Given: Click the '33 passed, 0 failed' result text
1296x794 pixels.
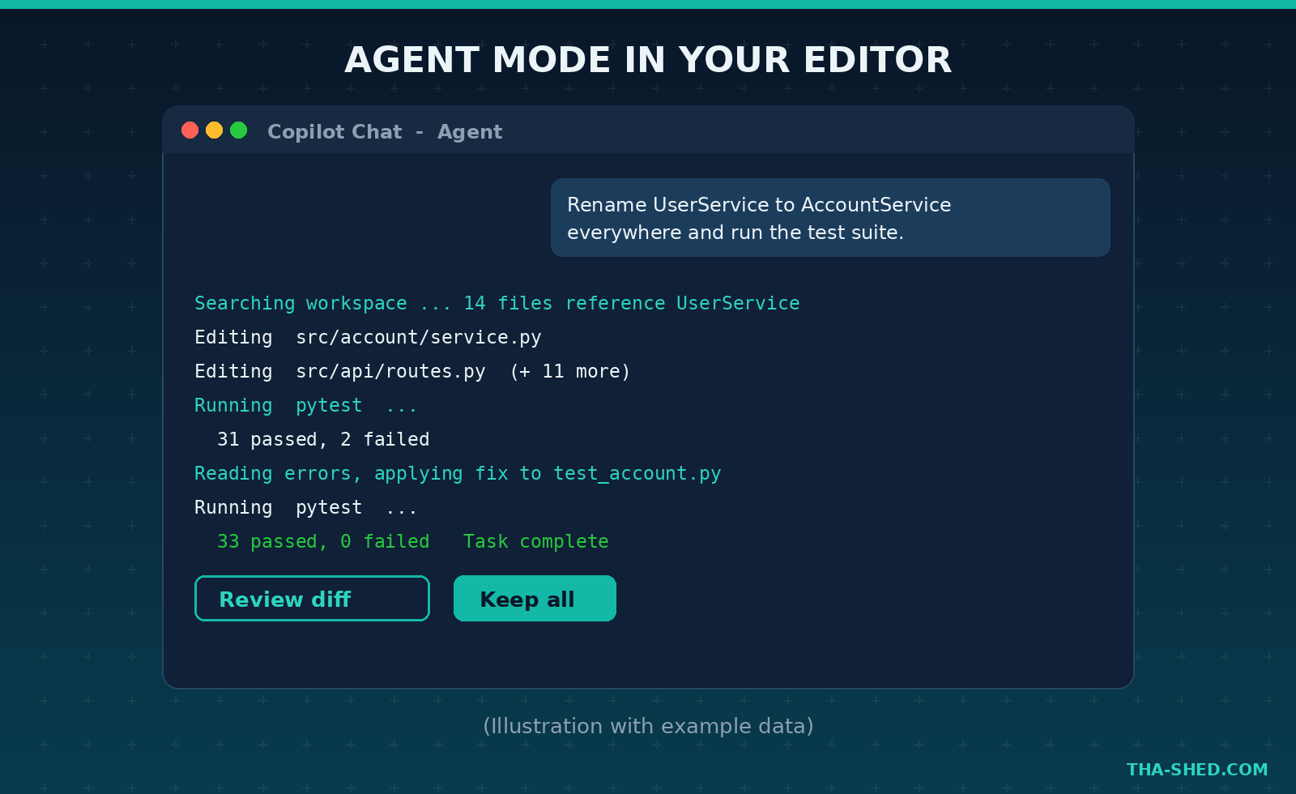Looking at the screenshot, I should (323, 541).
